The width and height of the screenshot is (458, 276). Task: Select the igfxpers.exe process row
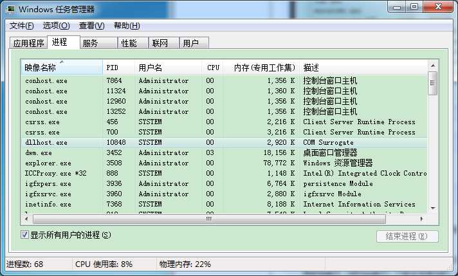224,183
